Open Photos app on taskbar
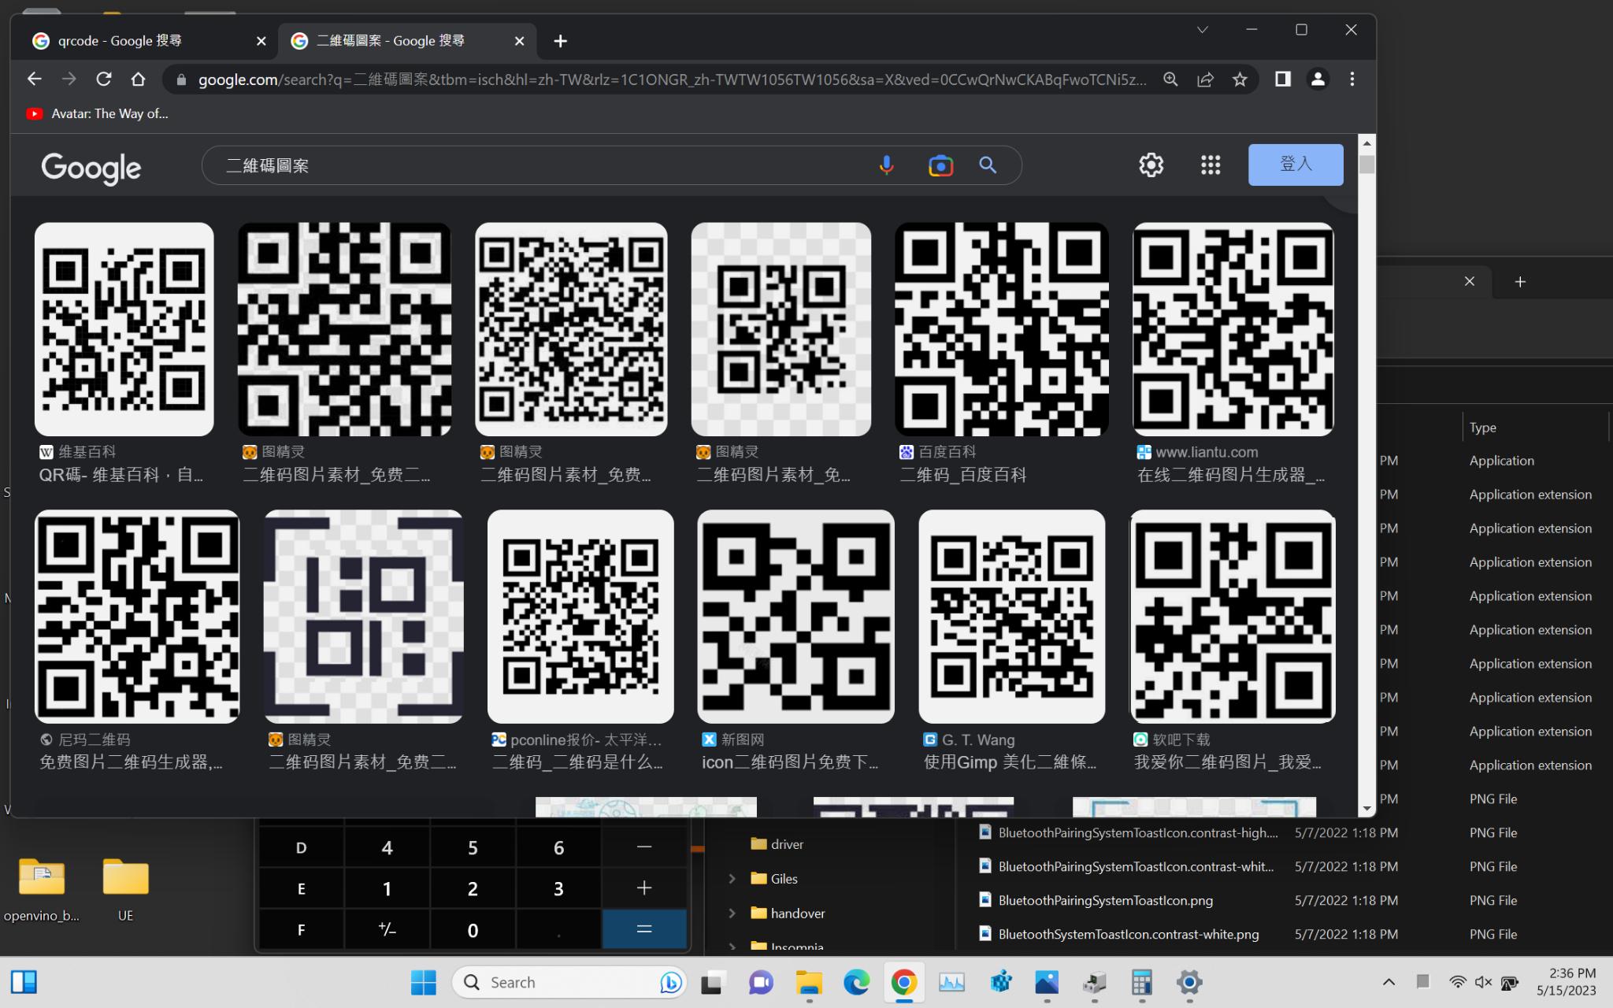Viewport: 1613px width, 1008px height. (x=1047, y=982)
